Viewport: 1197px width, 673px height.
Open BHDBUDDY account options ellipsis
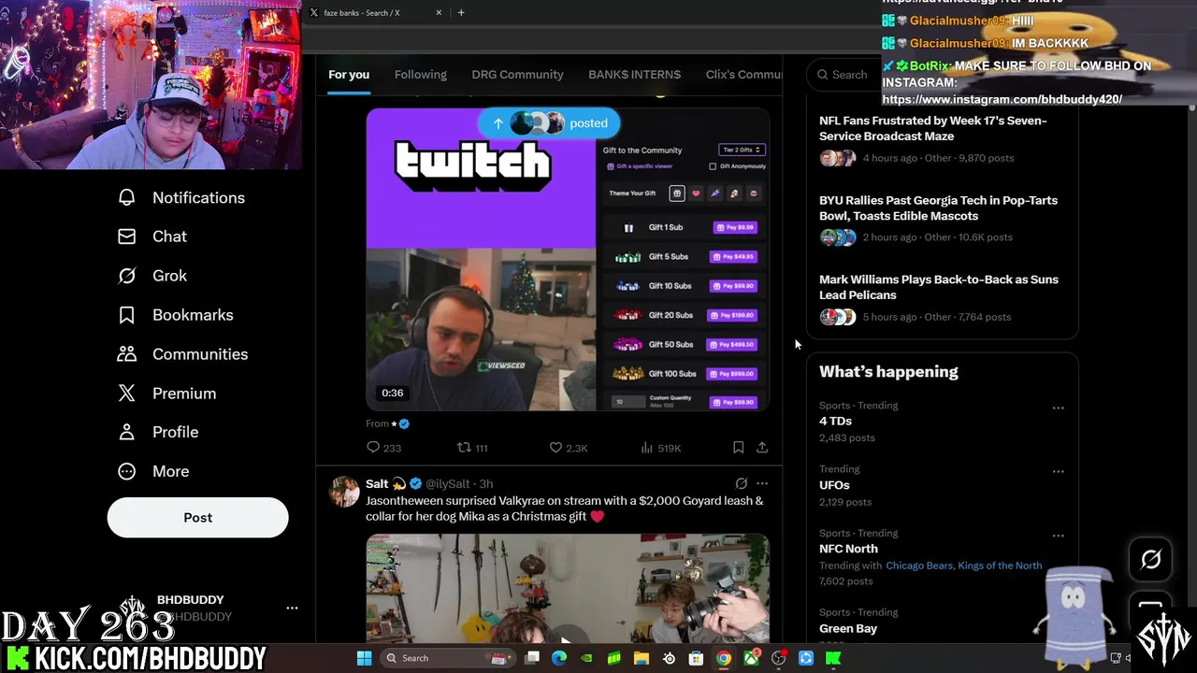(x=292, y=608)
